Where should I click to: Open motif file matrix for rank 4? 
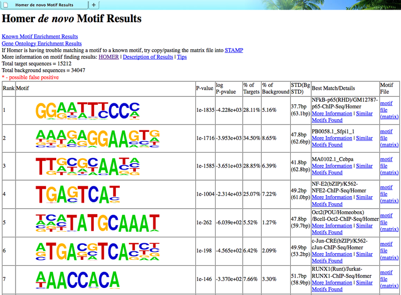coord(389,194)
